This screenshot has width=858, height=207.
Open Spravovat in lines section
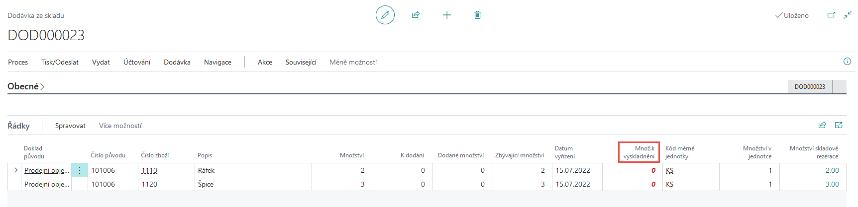70,126
